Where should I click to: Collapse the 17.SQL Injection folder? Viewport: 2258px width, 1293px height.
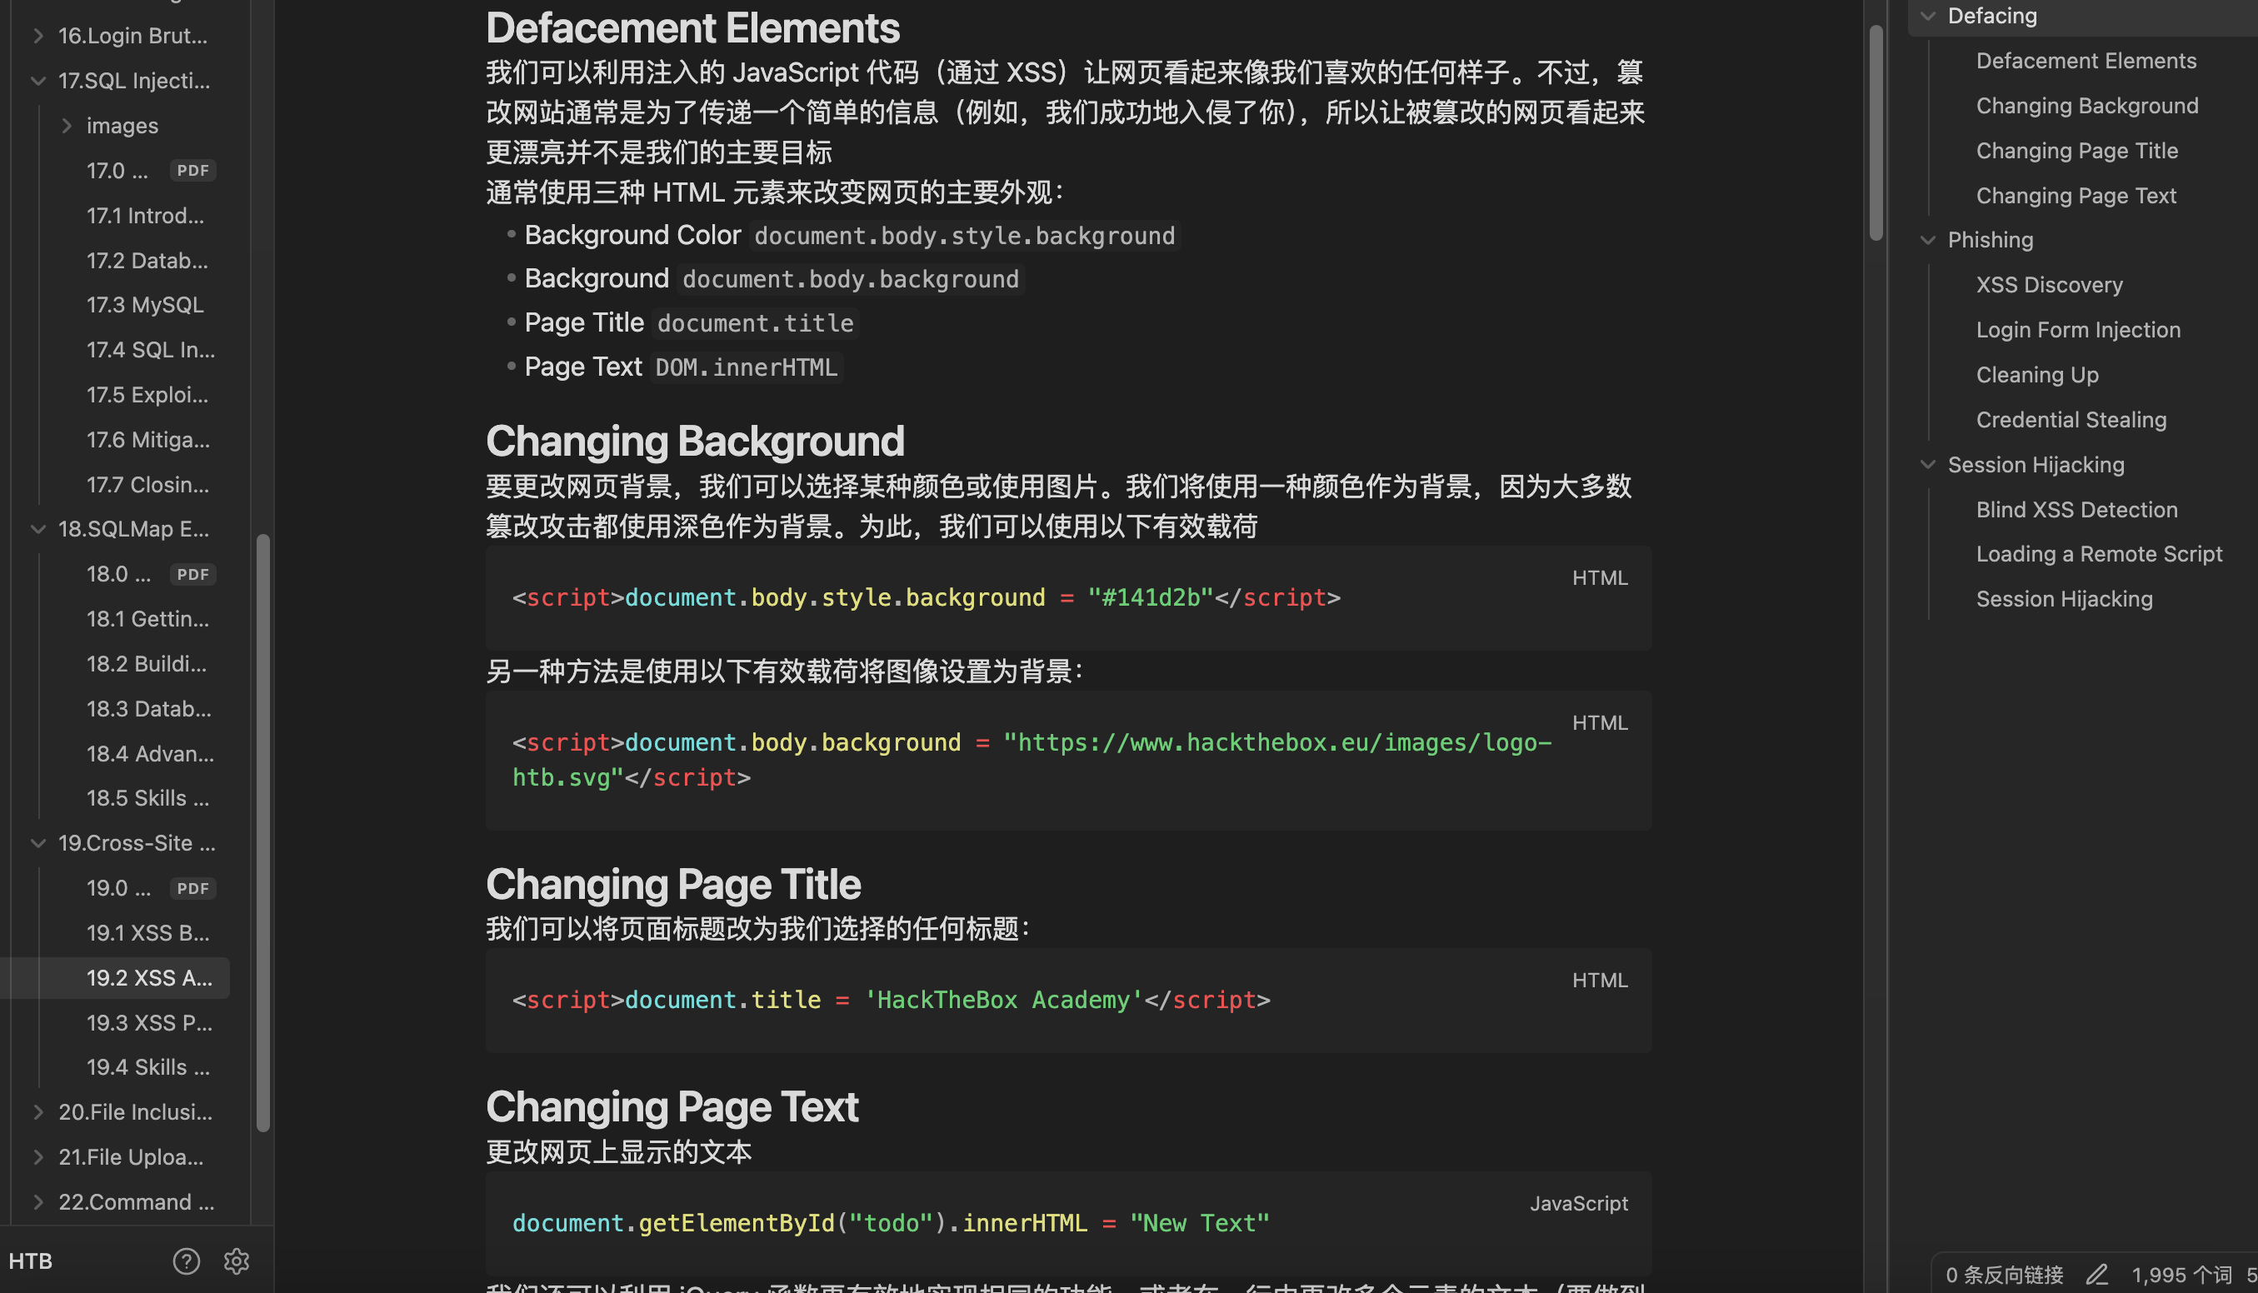point(38,80)
